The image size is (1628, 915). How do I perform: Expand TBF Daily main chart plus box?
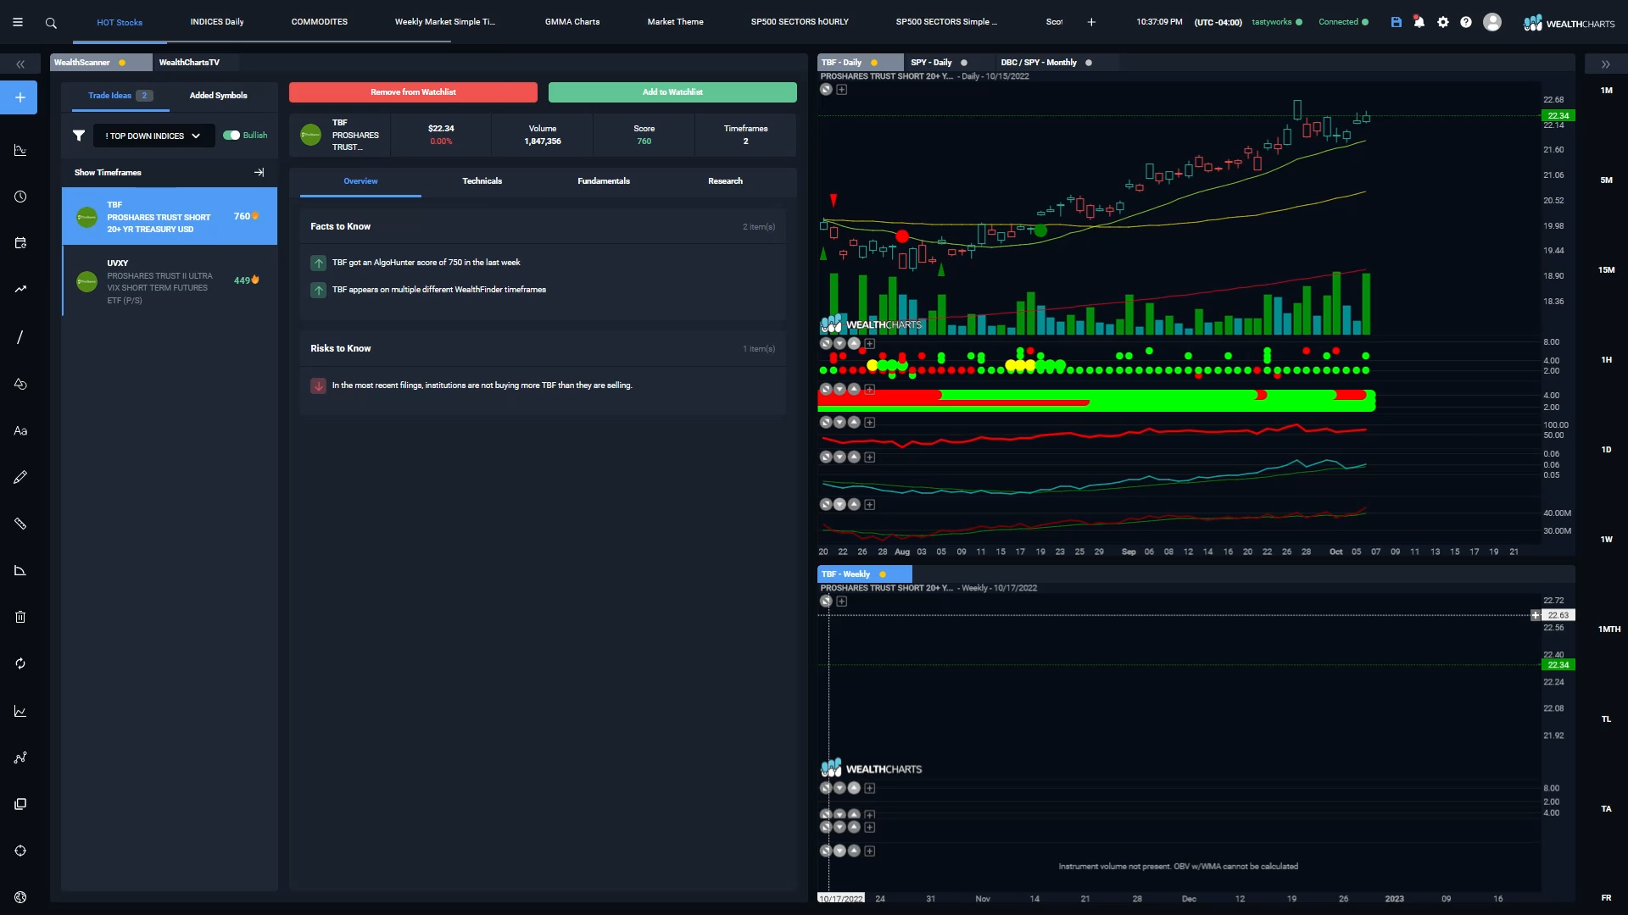(842, 89)
